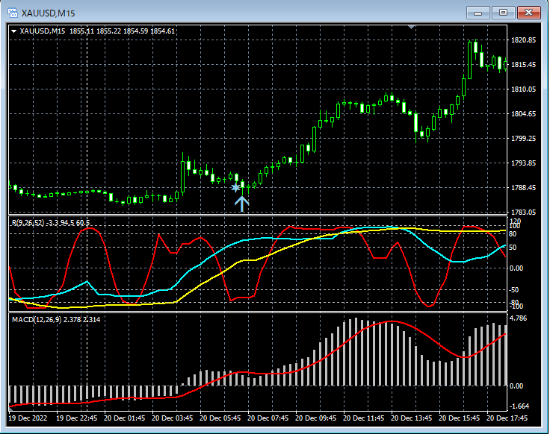
Task: Click the 20 Dec 13:45 time label
Action: coord(412,418)
